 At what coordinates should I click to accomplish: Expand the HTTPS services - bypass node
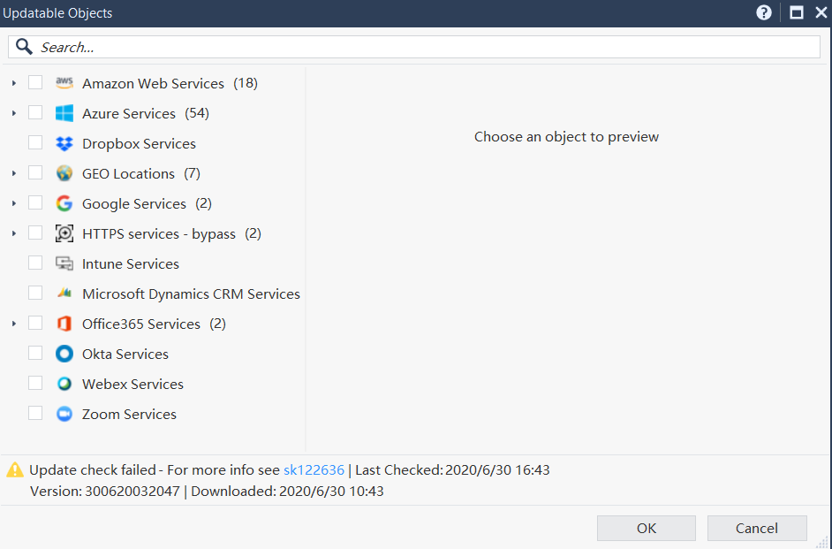click(x=13, y=233)
